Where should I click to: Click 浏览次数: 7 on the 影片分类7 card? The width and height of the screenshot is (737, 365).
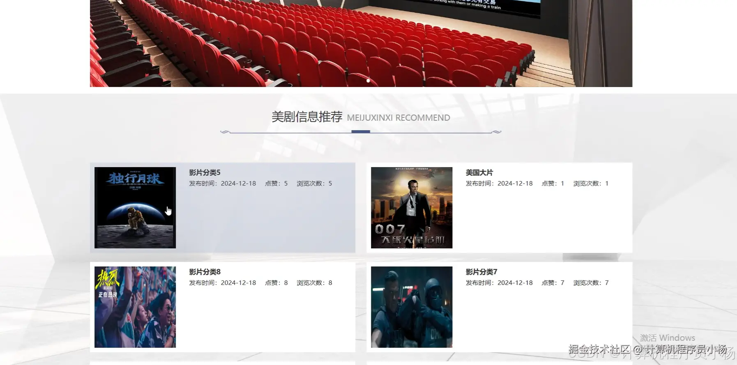(x=591, y=283)
